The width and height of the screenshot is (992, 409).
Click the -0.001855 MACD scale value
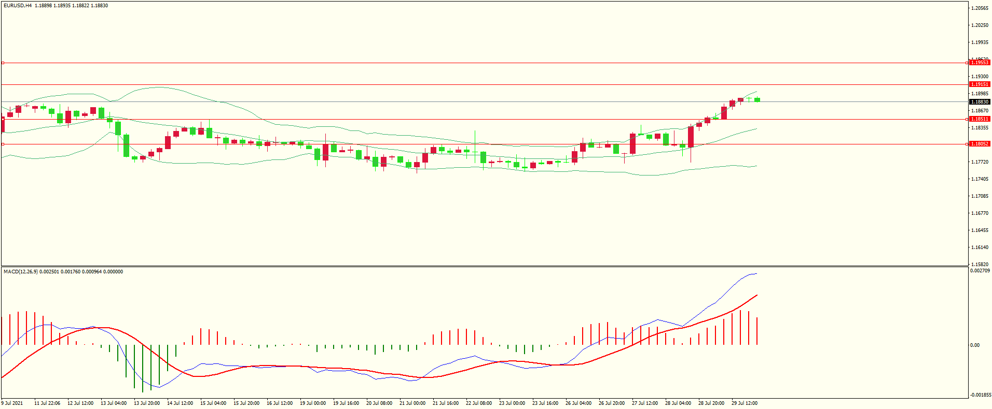980,395
